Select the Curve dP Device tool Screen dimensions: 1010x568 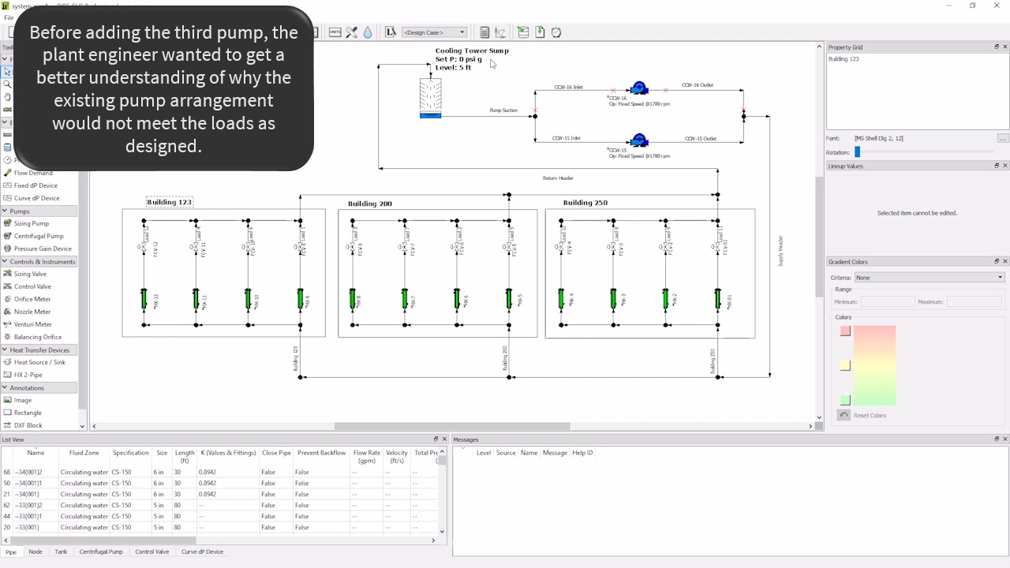(36, 198)
